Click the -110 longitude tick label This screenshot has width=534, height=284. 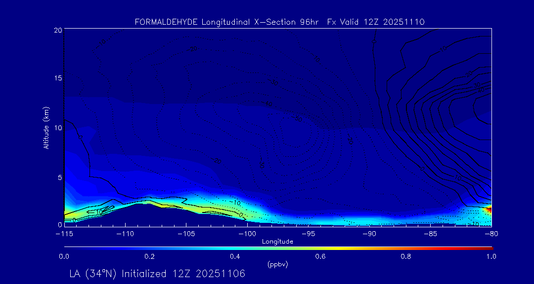[125, 234]
